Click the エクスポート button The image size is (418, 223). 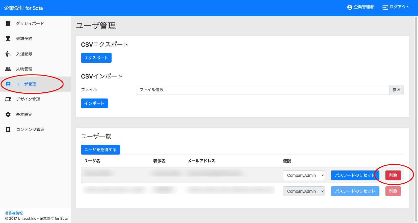96,58
